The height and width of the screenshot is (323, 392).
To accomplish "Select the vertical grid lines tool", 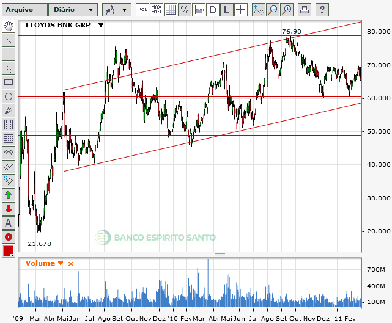I will [x=9, y=125].
